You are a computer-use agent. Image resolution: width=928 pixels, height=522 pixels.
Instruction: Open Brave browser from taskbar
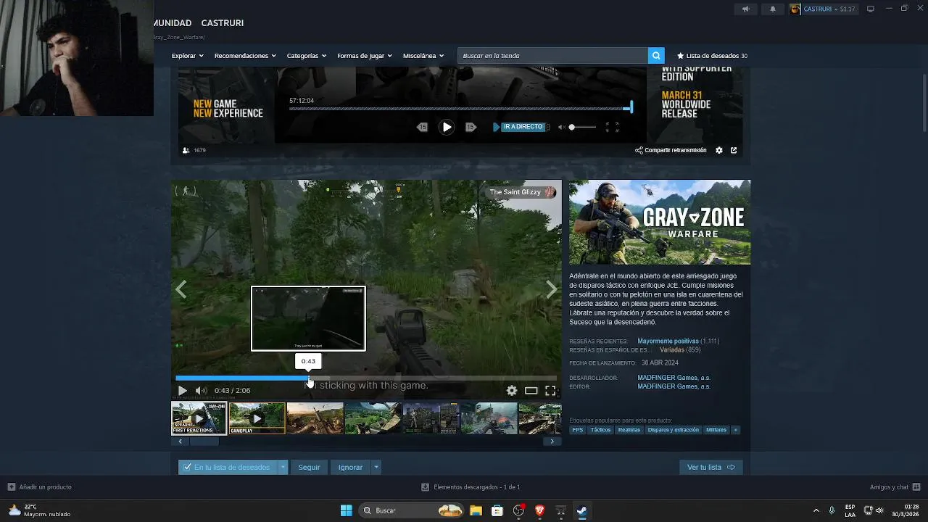(539, 510)
